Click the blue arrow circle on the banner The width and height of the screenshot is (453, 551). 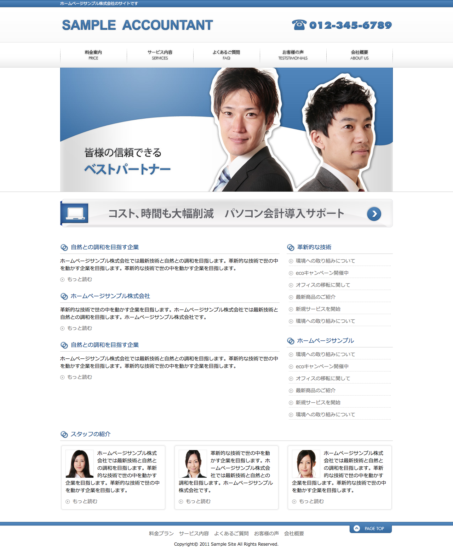[374, 214]
